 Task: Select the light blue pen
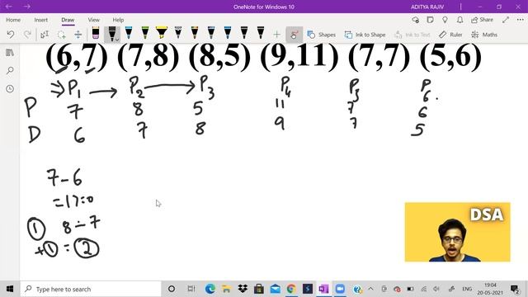129,33
